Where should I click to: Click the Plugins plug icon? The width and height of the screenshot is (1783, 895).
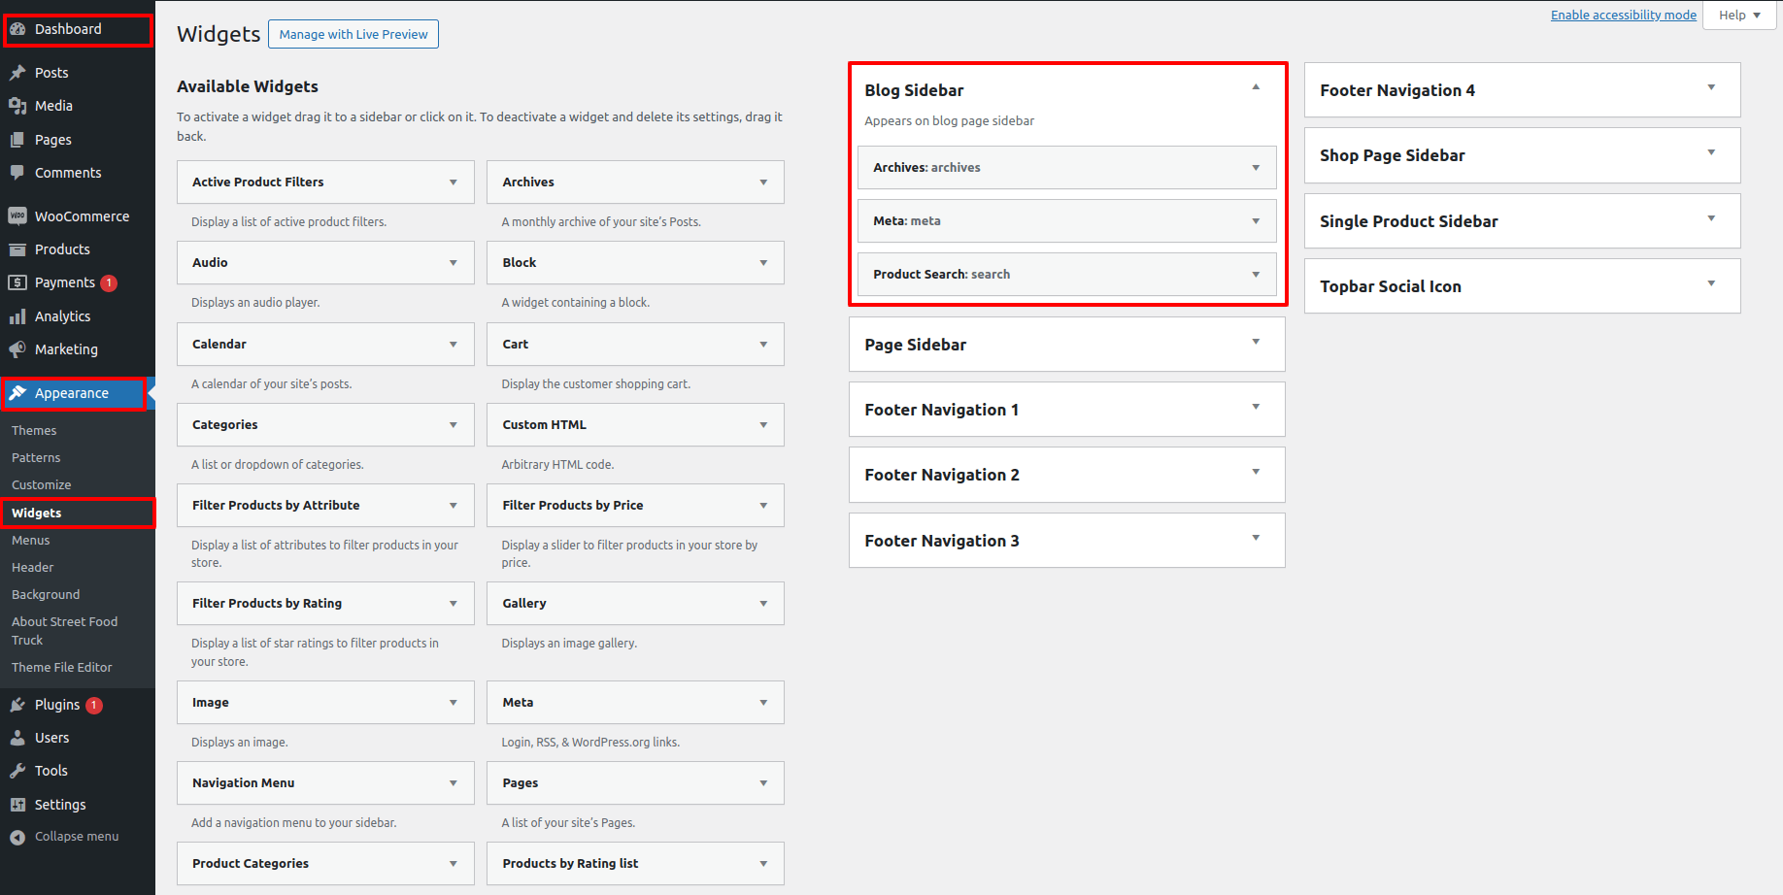[x=17, y=705]
